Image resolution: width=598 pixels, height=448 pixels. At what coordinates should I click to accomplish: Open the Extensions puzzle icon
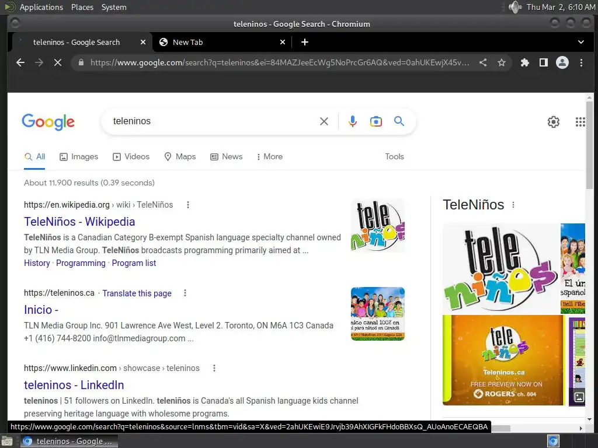[x=525, y=62]
